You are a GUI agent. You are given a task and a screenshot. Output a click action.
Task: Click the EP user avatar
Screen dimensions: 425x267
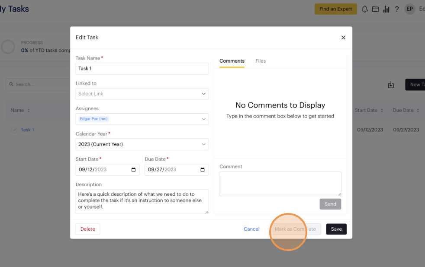click(409, 9)
